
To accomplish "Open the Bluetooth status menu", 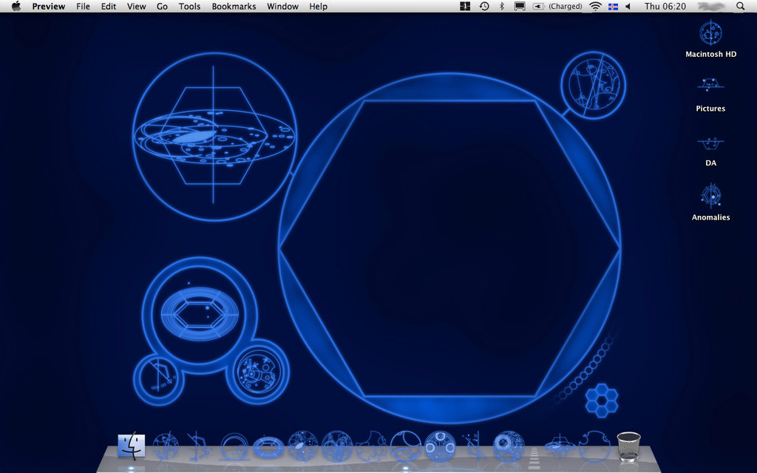I will pos(502,6).
